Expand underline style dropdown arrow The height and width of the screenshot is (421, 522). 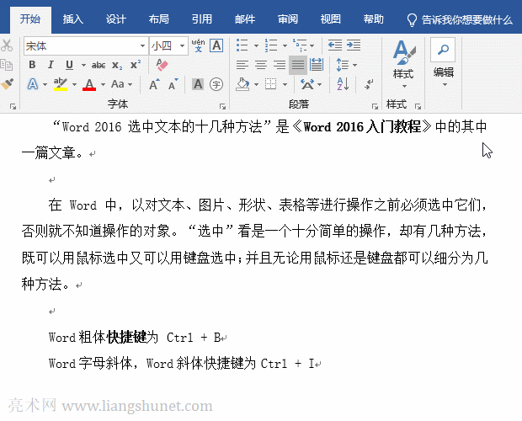83,65
